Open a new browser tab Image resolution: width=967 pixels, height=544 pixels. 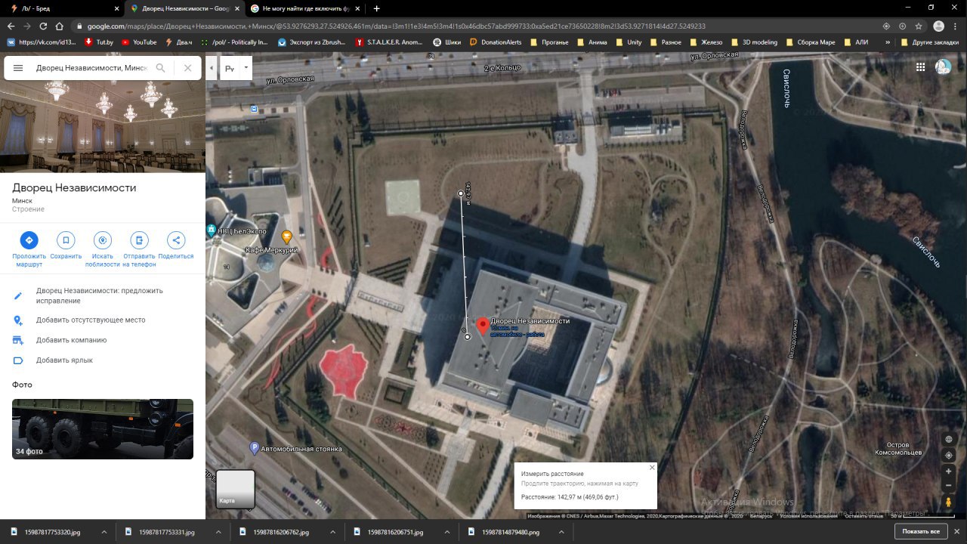377,8
